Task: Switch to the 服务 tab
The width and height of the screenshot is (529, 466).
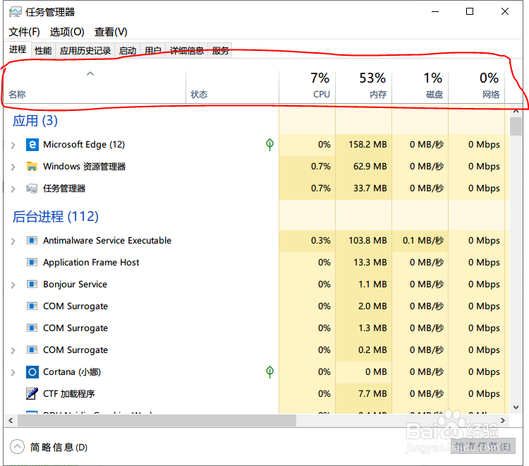Action: [x=220, y=51]
